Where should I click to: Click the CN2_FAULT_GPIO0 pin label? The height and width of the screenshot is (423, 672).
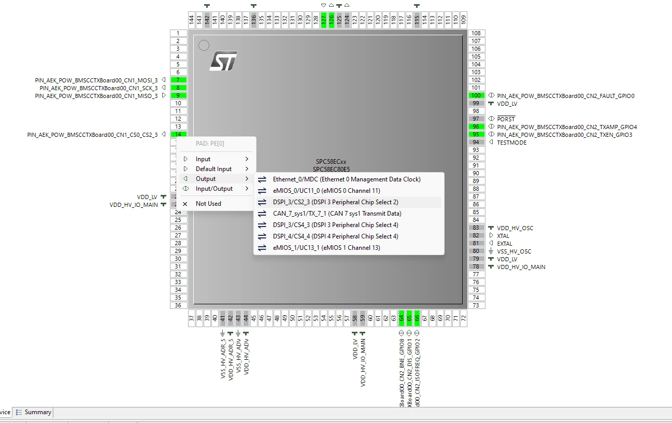tap(566, 96)
